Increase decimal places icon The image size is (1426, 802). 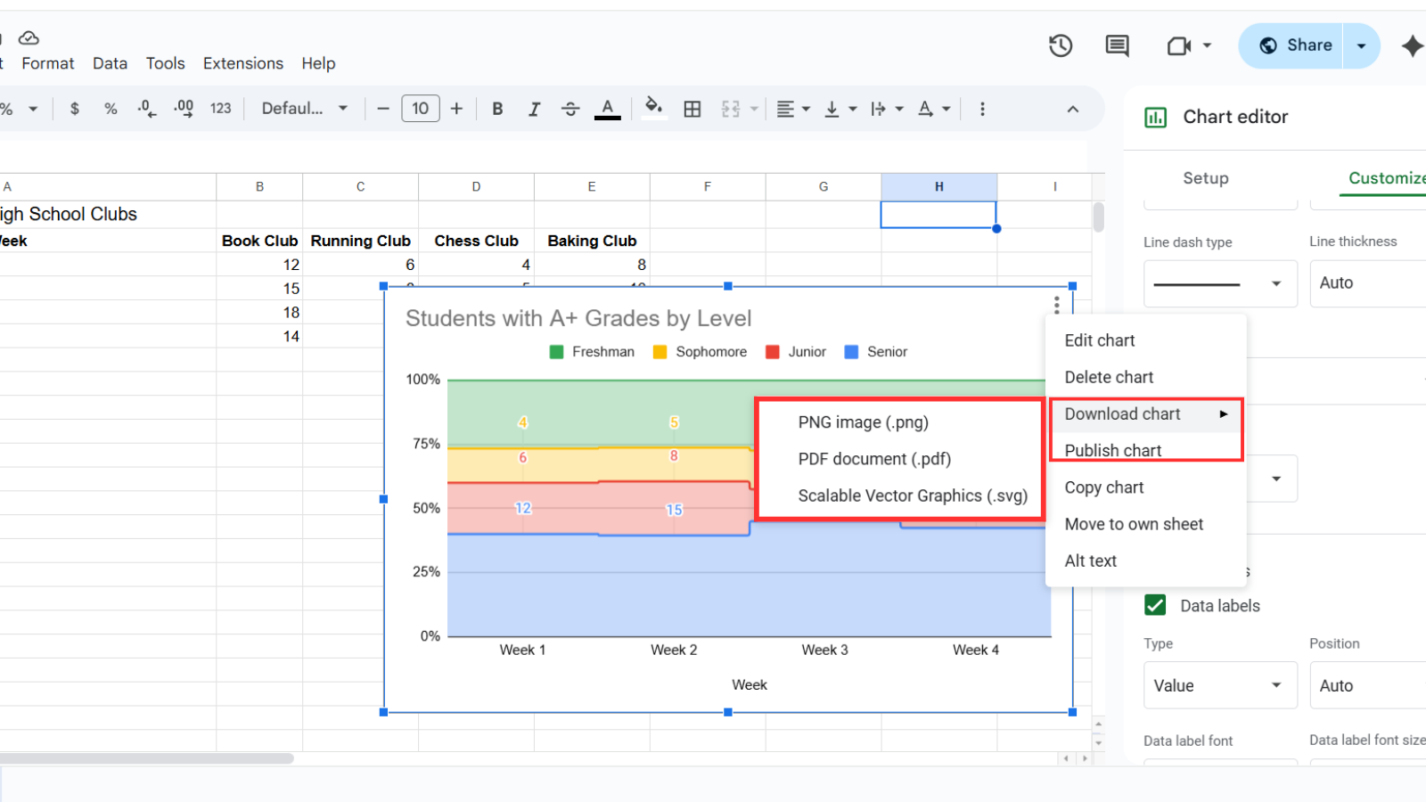(x=184, y=109)
